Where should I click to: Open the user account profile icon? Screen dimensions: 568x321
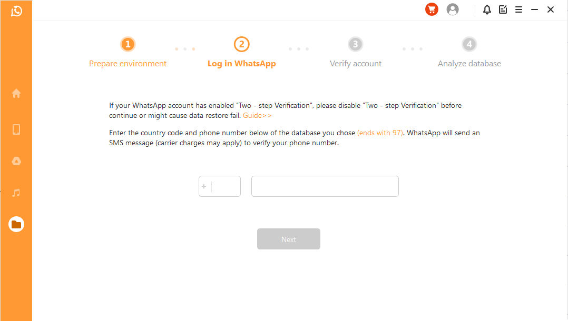(453, 9)
